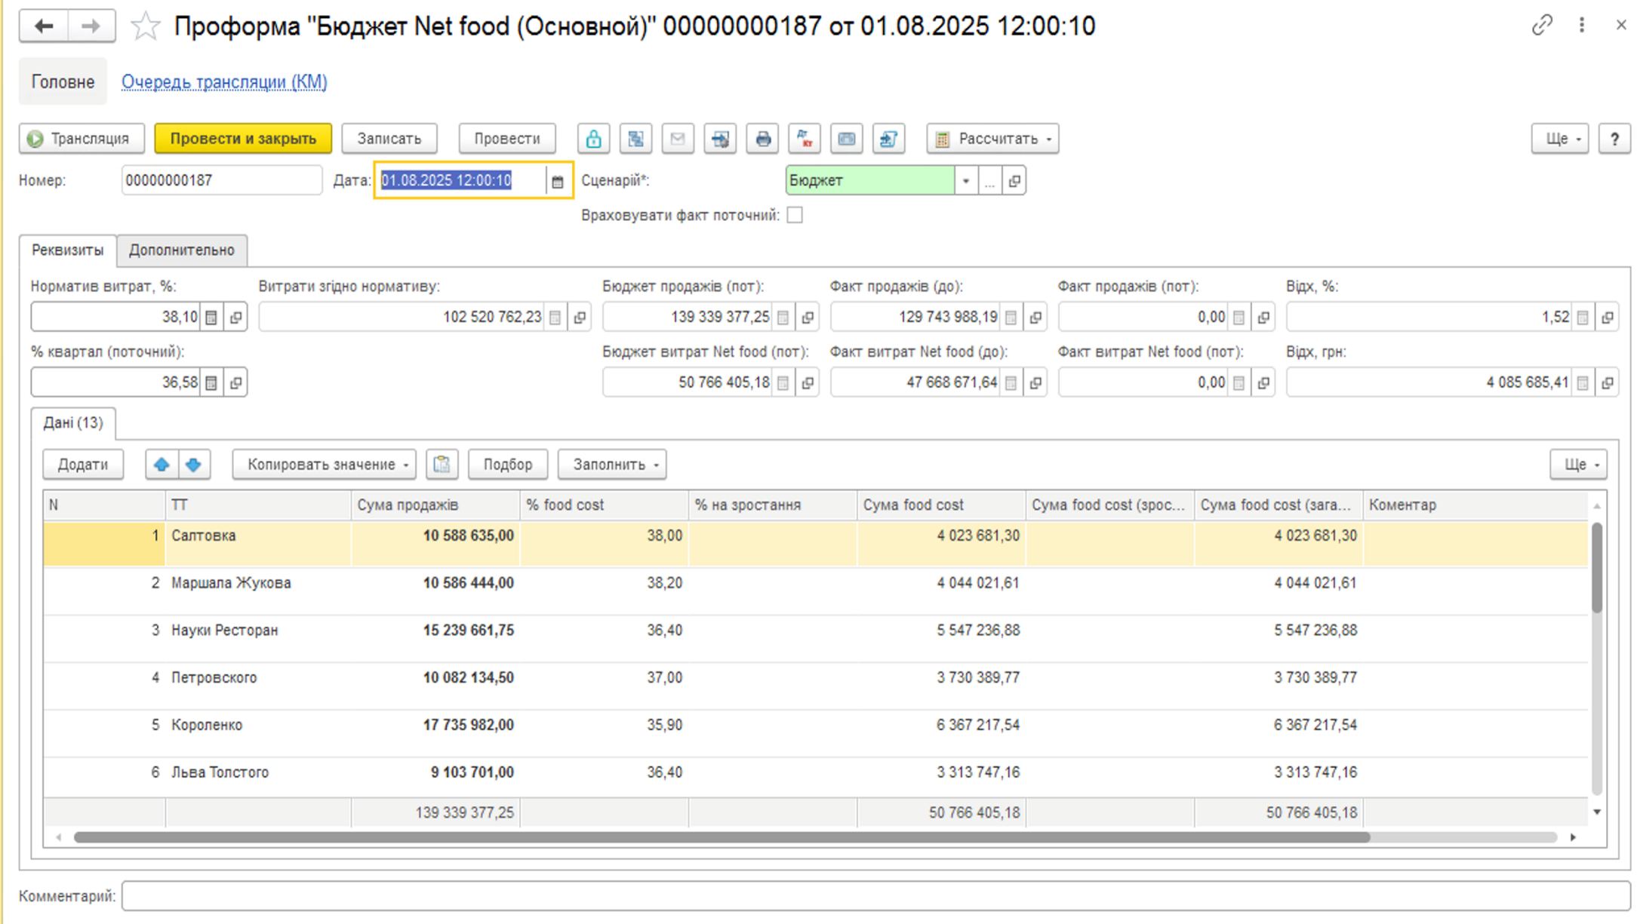
Task: Add document to favorites star
Action: pyautogui.click(x=145, y=27)
